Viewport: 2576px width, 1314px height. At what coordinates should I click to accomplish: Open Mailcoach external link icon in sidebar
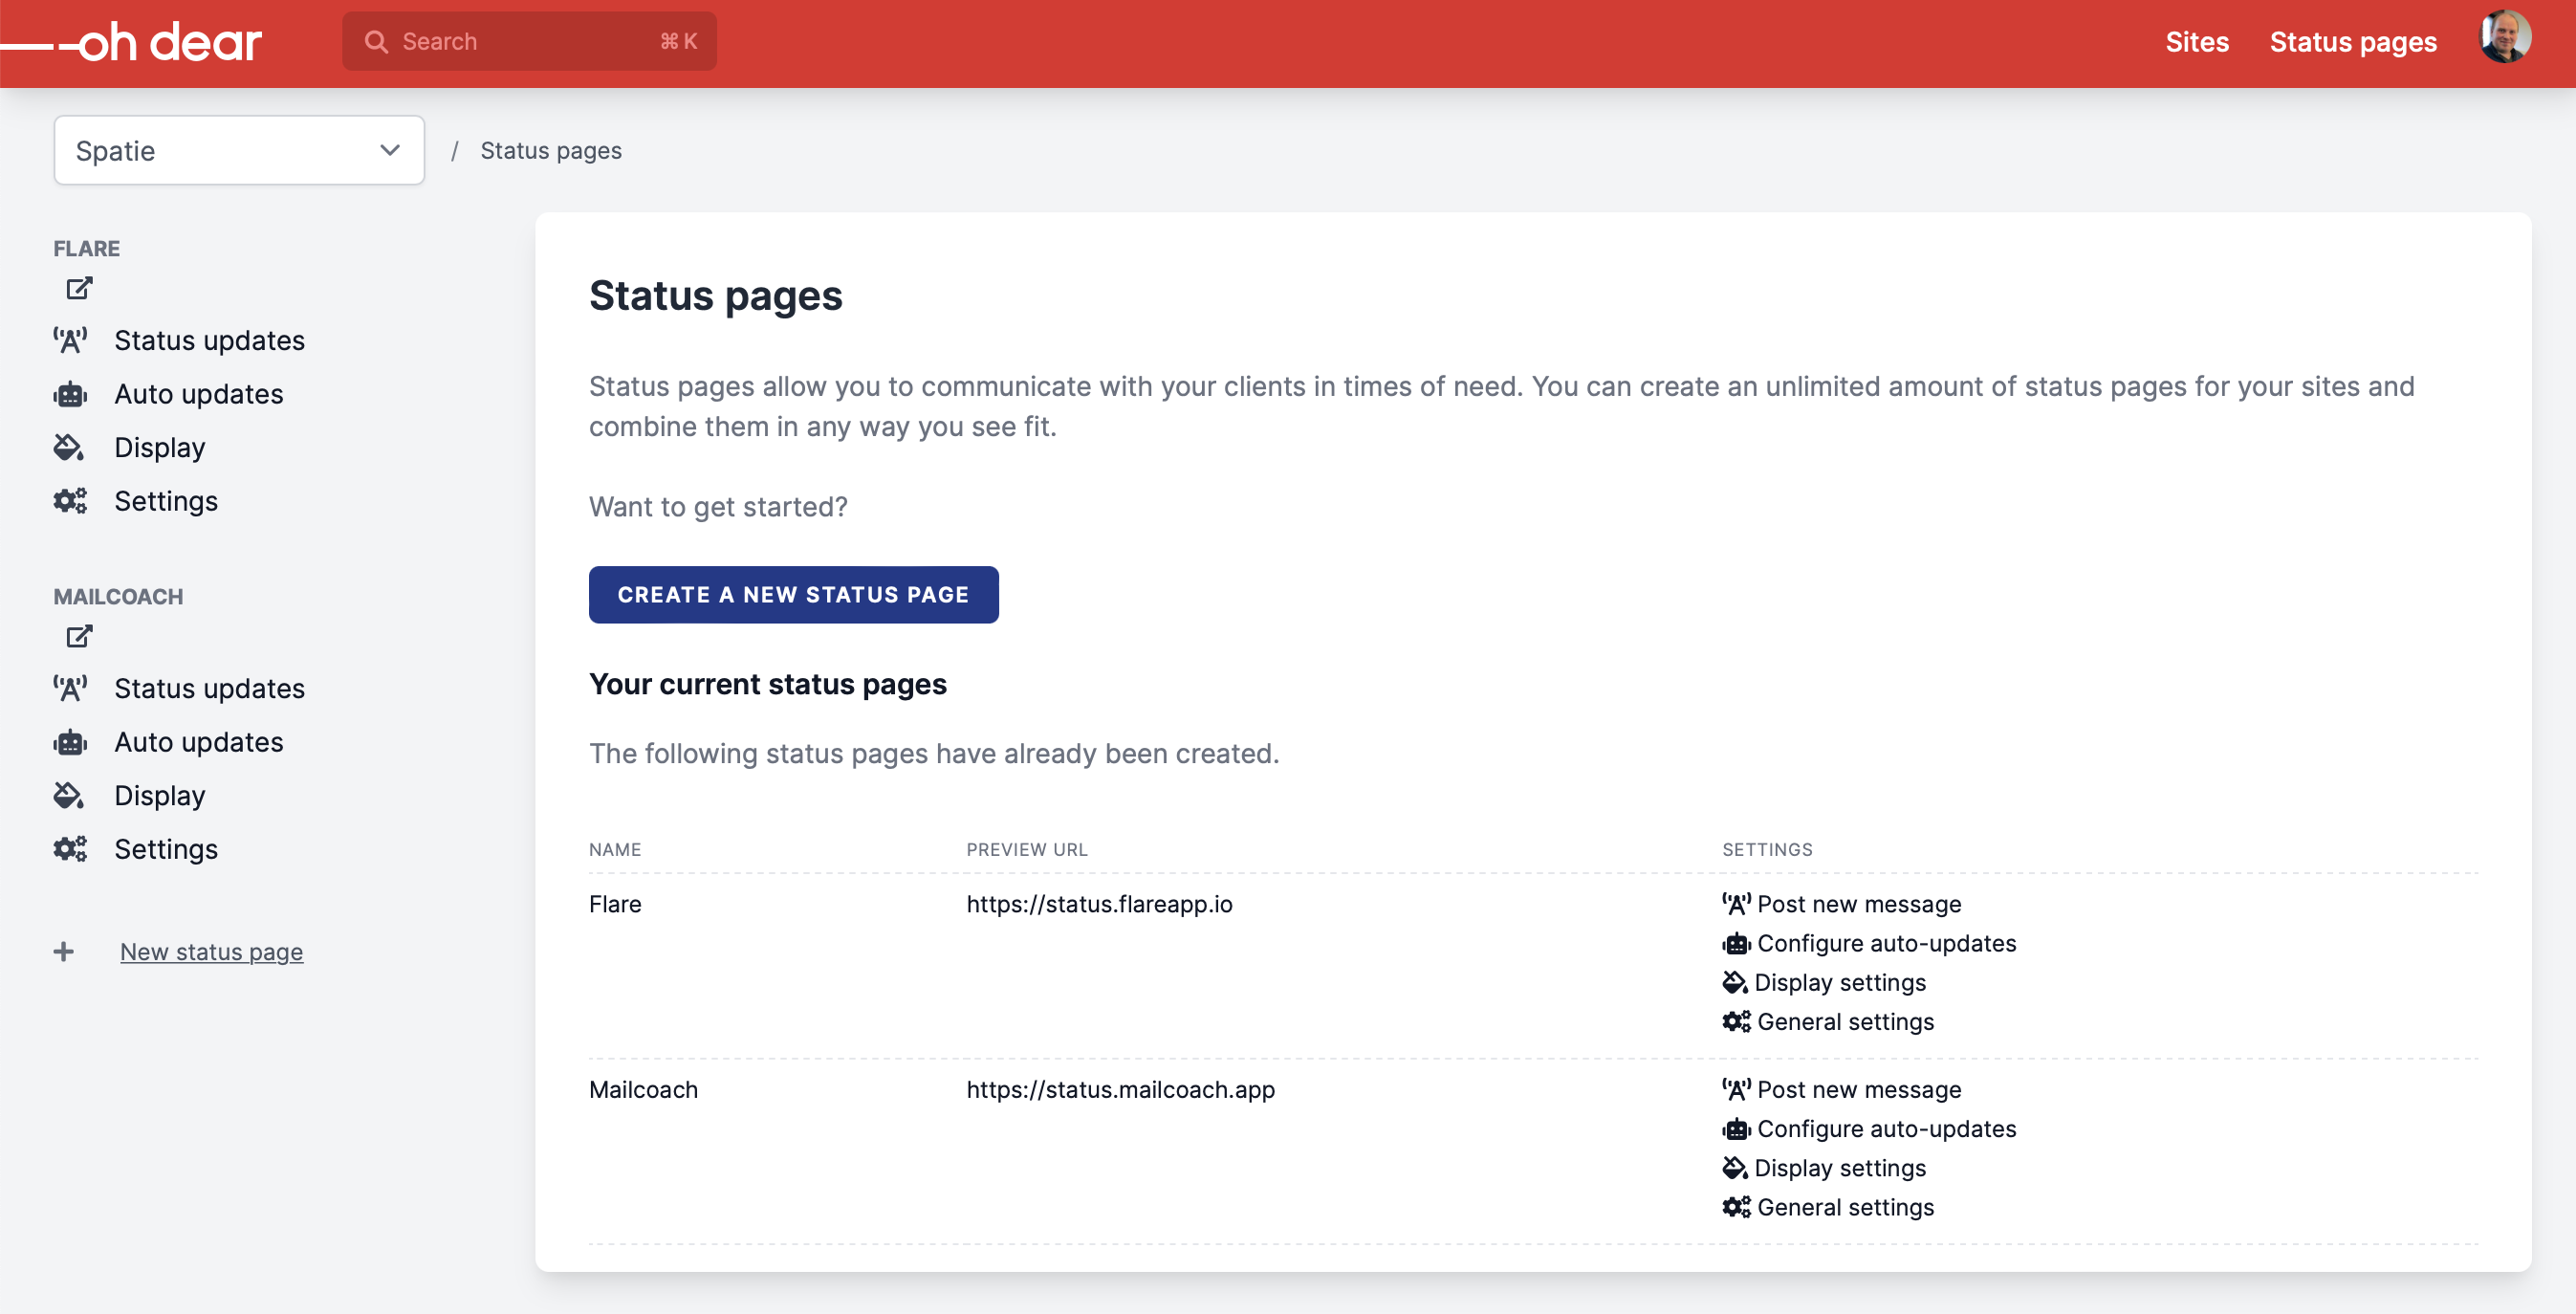pos(79,636)
